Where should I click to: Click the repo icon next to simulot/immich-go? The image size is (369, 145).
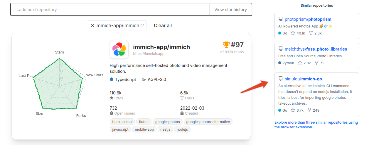tap(281, 79)
